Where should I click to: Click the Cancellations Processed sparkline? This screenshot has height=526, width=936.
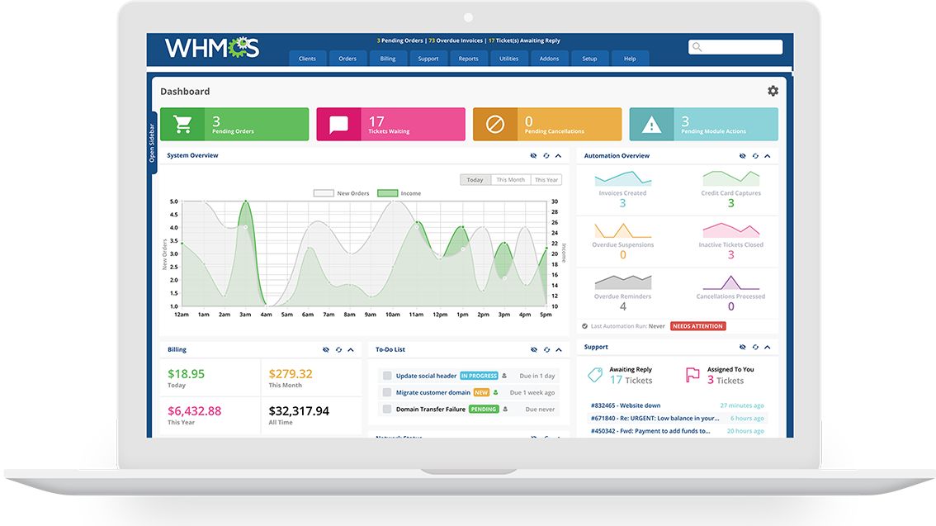[x=731, y=282]
